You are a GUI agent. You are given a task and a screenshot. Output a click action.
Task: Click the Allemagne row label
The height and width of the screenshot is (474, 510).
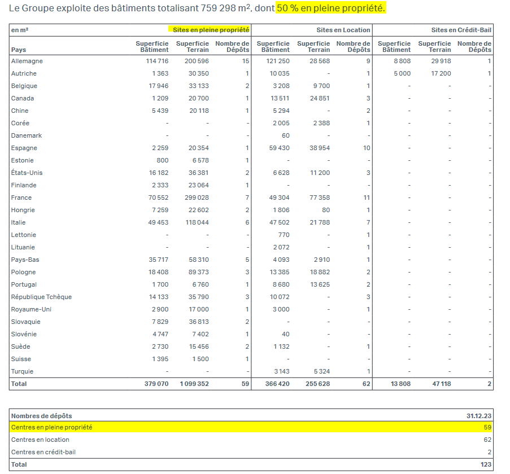coord(27,61)
